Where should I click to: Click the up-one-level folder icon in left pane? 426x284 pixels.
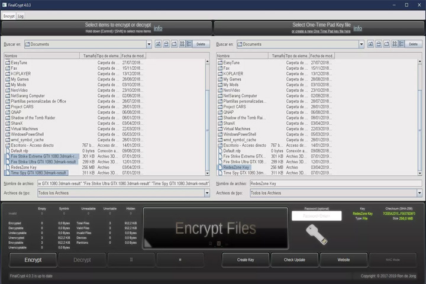pyautogui.click(x=158, y=44)
